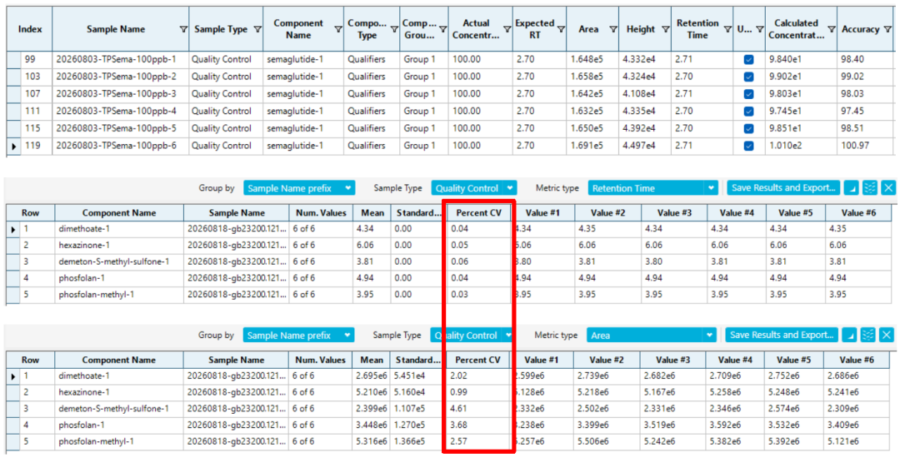Close the Retention Time statistics pane
900x458 pixels.
coord(888,187)
